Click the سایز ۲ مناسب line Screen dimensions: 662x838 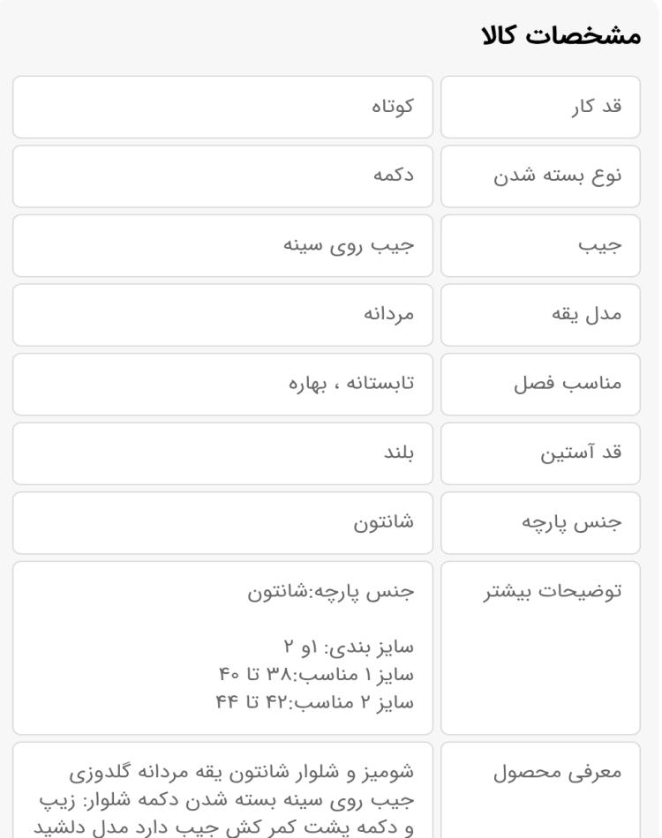point(315,702)
